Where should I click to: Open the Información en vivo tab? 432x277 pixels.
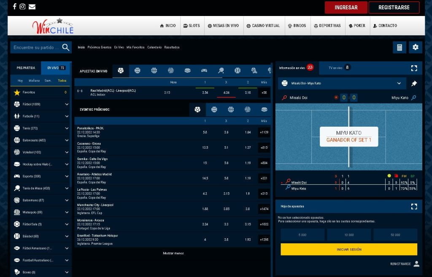pyautogui.click(x=297, y=68)
